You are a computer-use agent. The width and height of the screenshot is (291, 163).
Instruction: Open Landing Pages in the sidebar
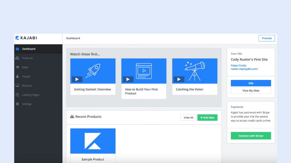coord(38,95)
